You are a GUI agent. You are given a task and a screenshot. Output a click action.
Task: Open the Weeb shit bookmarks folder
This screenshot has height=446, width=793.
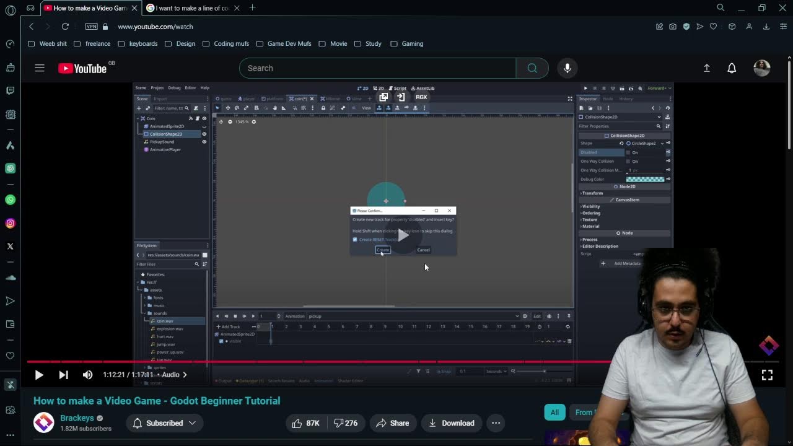47,43
